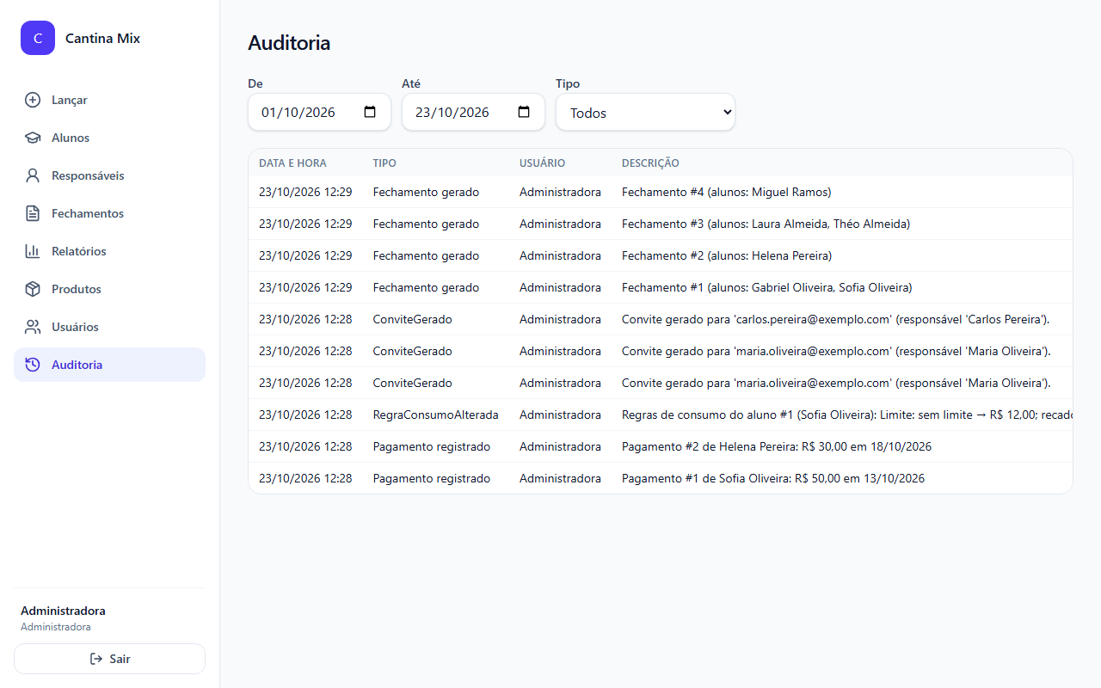The image size is (1101, 688).
Task: Open the Lançar menu item
Action: (109, 100)
